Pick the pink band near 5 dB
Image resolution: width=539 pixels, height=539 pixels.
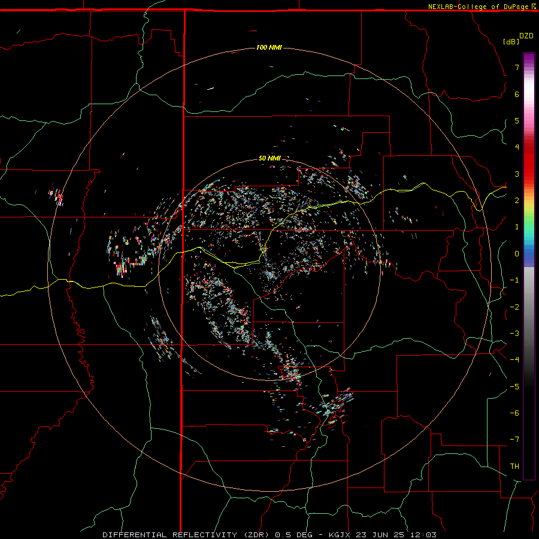click(x=529, y=120)
